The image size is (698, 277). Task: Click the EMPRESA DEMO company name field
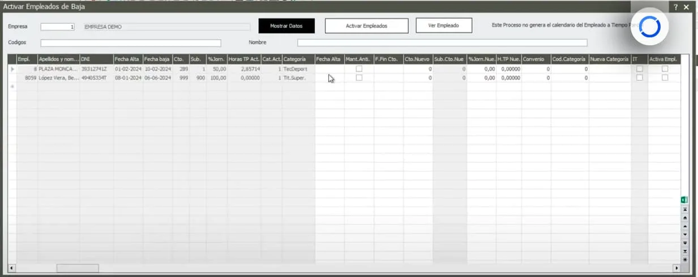pyautogui.click(x=166, y=27)
